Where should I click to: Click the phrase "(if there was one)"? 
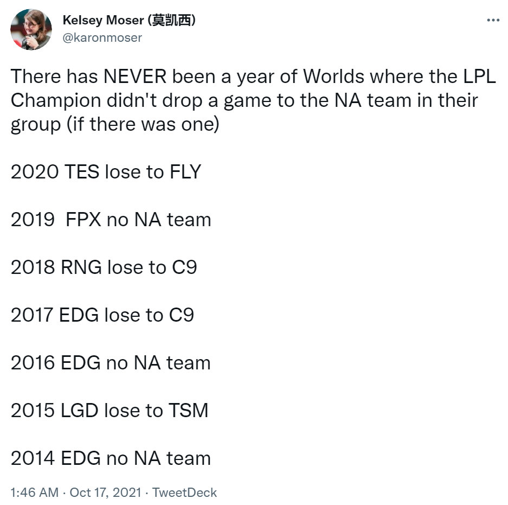143,124
